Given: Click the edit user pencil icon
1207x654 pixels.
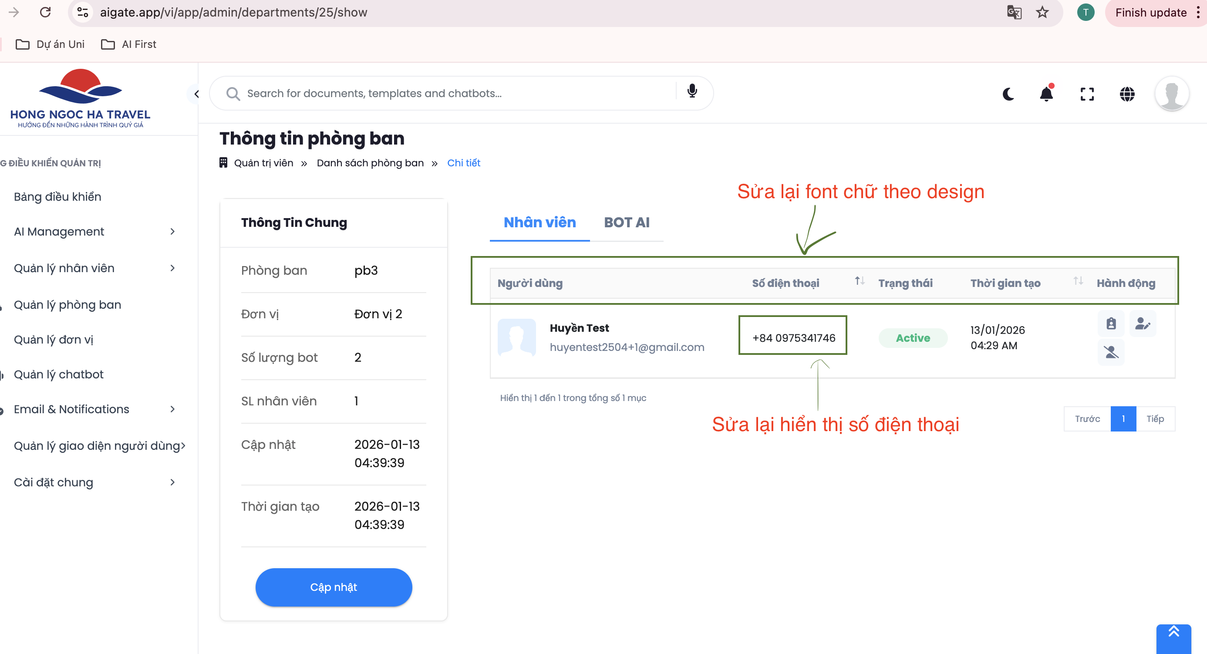Looking at the screenshot, I should point(1143,323).
